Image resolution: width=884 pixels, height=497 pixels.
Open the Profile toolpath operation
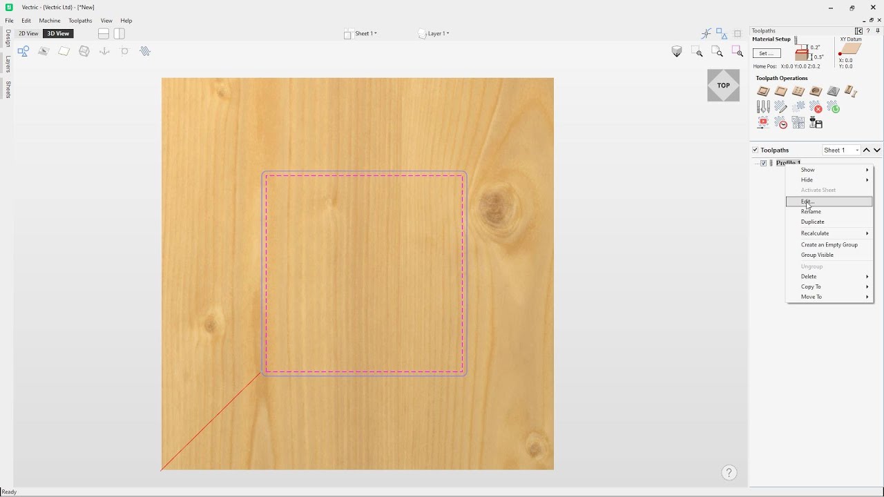763,91
